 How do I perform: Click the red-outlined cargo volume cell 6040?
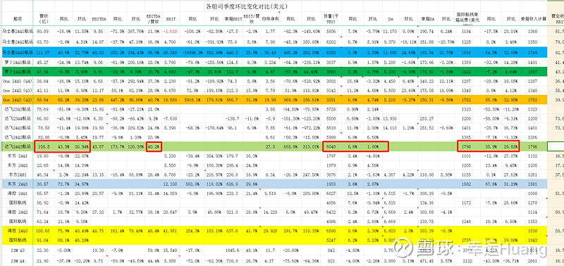pyautogui.click(x=331, y=146)
